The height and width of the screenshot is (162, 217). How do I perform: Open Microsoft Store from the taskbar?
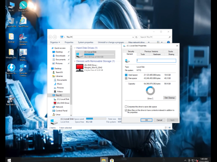tap(112, 160)
